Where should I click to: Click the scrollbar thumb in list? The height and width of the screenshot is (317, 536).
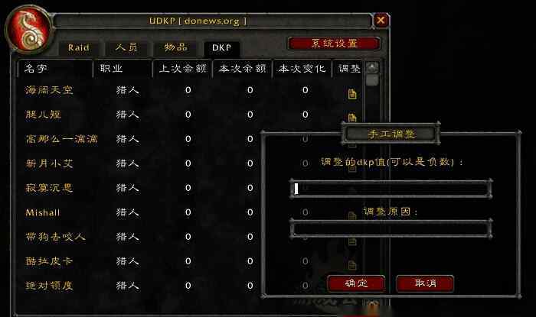[x=372, y=80]
